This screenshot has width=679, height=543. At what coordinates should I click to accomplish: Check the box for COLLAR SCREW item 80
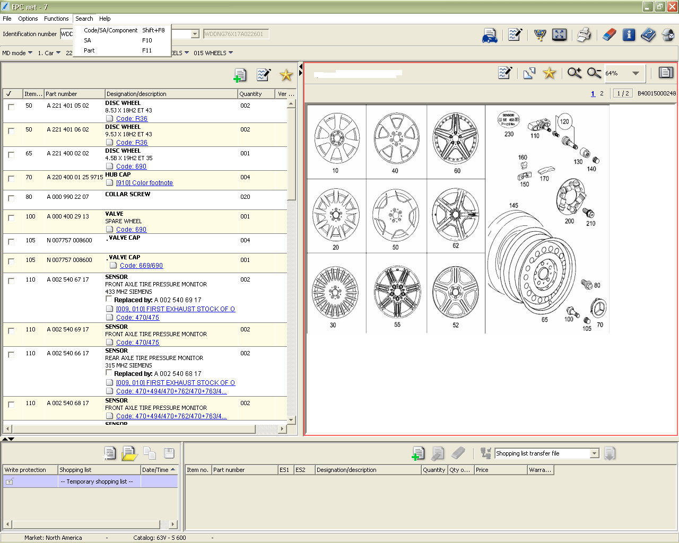pos(11,198)
